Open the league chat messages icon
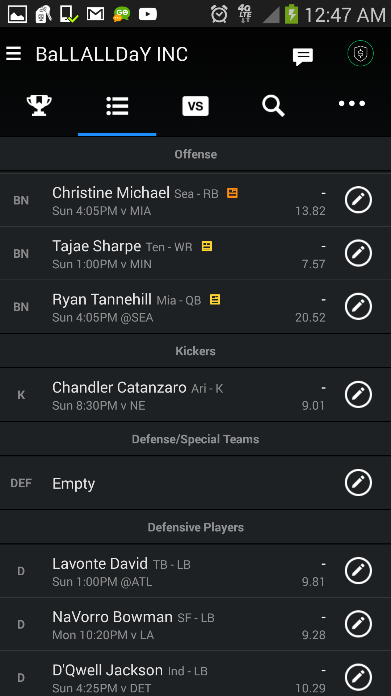The width and height of the screenshot is (391, 696). (x=303, y=57)
